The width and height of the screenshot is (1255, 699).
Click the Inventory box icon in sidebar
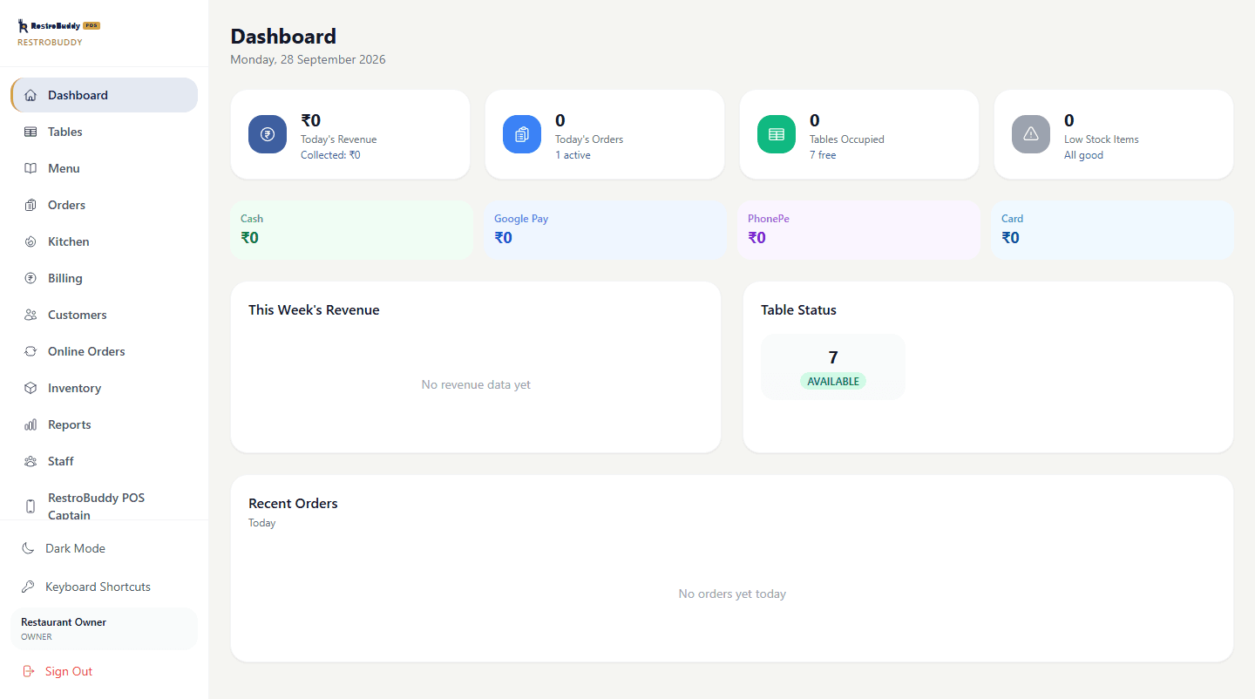pos(31,388)
